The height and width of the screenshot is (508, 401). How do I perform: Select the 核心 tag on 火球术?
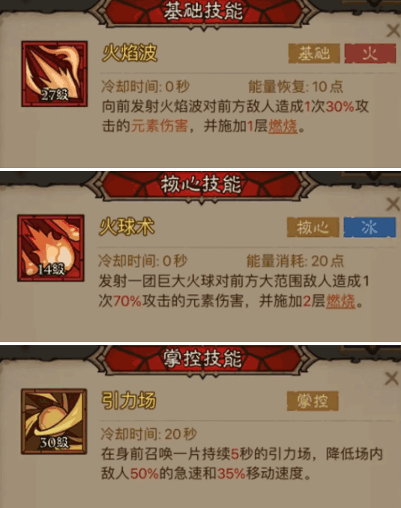coord(313,227)
